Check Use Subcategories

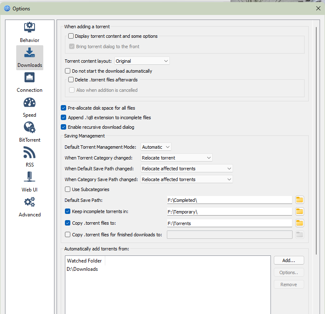click(67, 189)
